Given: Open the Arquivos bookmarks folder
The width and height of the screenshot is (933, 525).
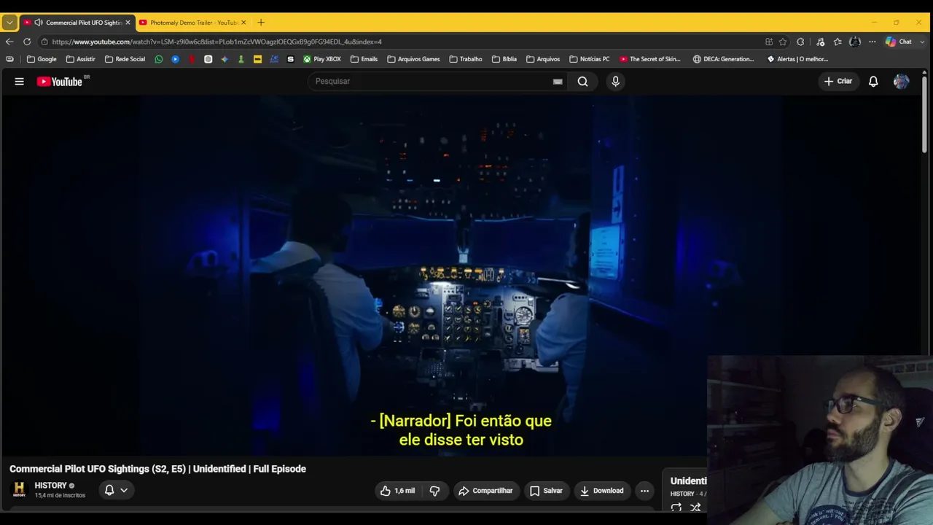Looking at the screenshot, I should tap(543, 59).
